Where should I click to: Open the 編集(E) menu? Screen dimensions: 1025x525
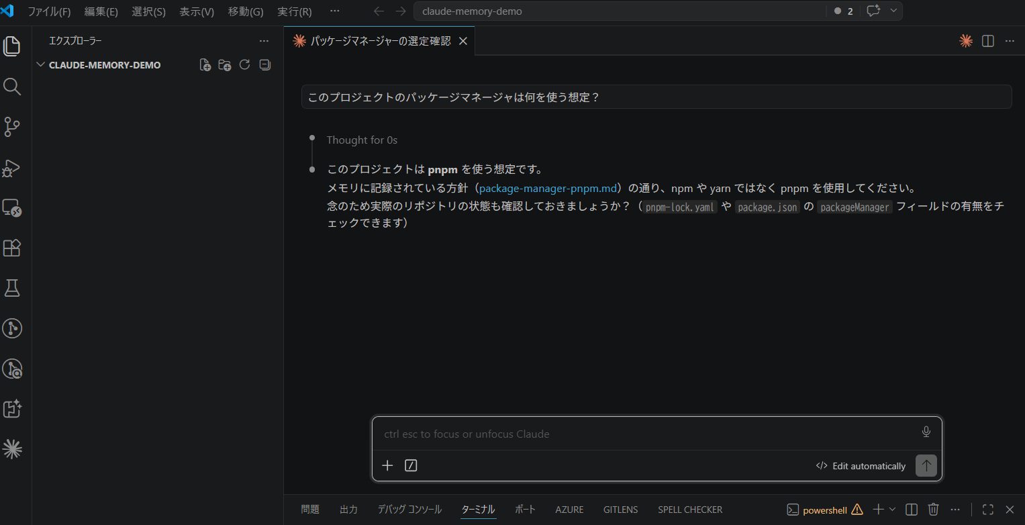coord(101,11)
